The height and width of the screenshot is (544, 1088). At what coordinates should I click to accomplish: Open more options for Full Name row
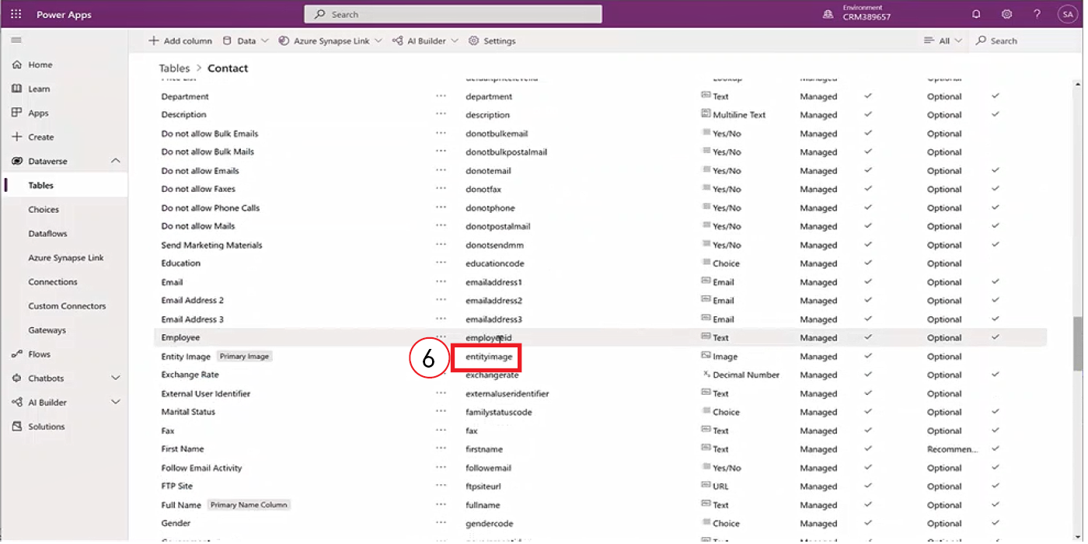pos(441,504)
